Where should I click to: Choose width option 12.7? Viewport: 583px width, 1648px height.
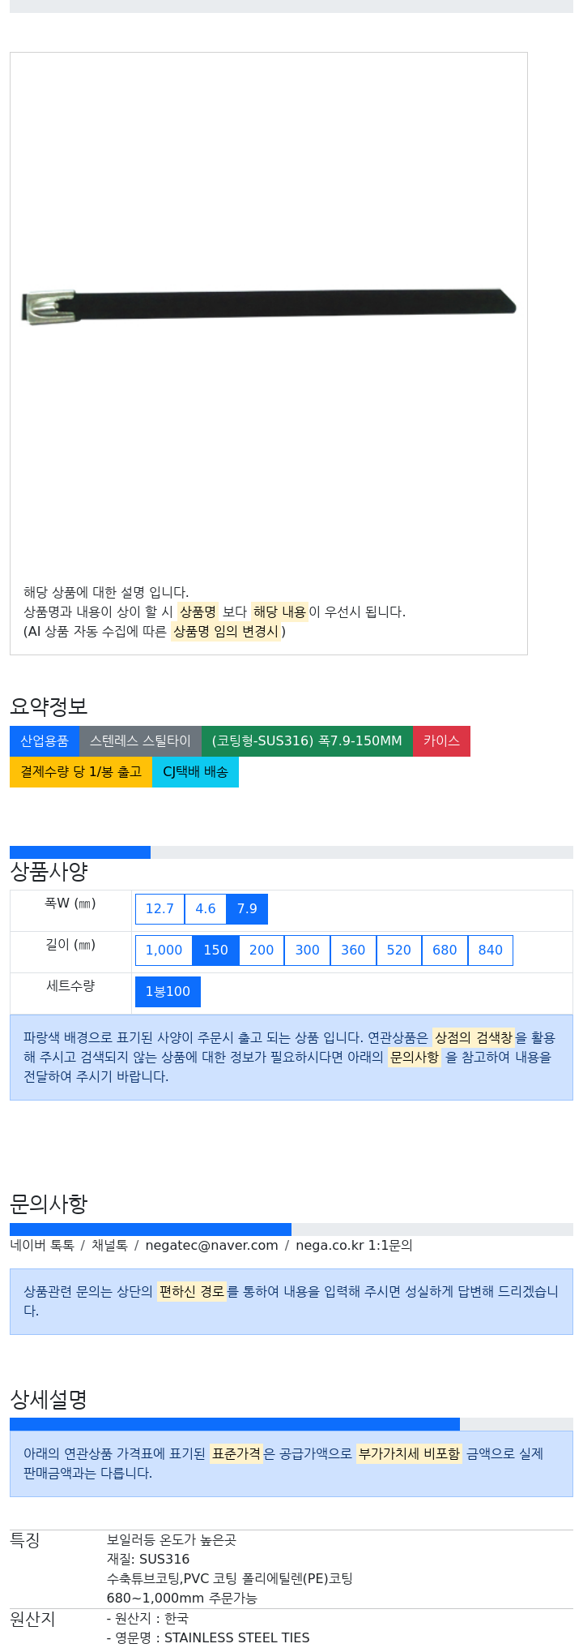(160, 909)
